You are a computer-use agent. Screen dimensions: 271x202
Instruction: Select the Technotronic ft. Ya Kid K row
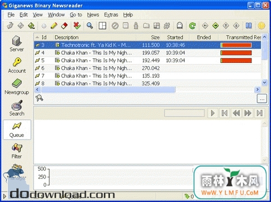pos(148,45)
